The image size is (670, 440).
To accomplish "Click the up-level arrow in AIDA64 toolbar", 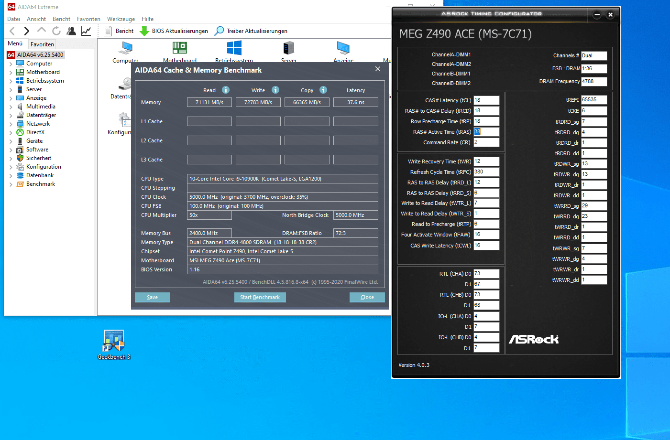I will tap(42, 30).
